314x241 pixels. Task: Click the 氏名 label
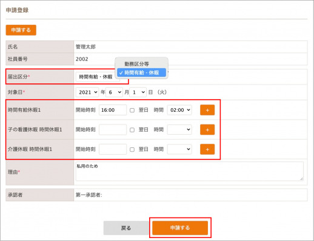click(x=13, y=47)
